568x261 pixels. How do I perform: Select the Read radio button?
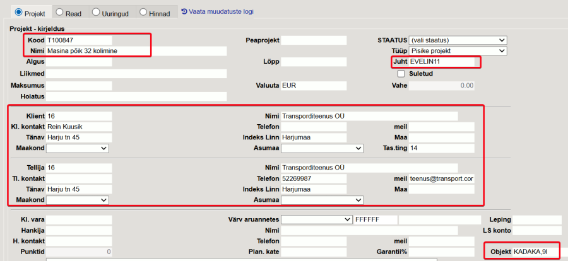tap(59, 12)
